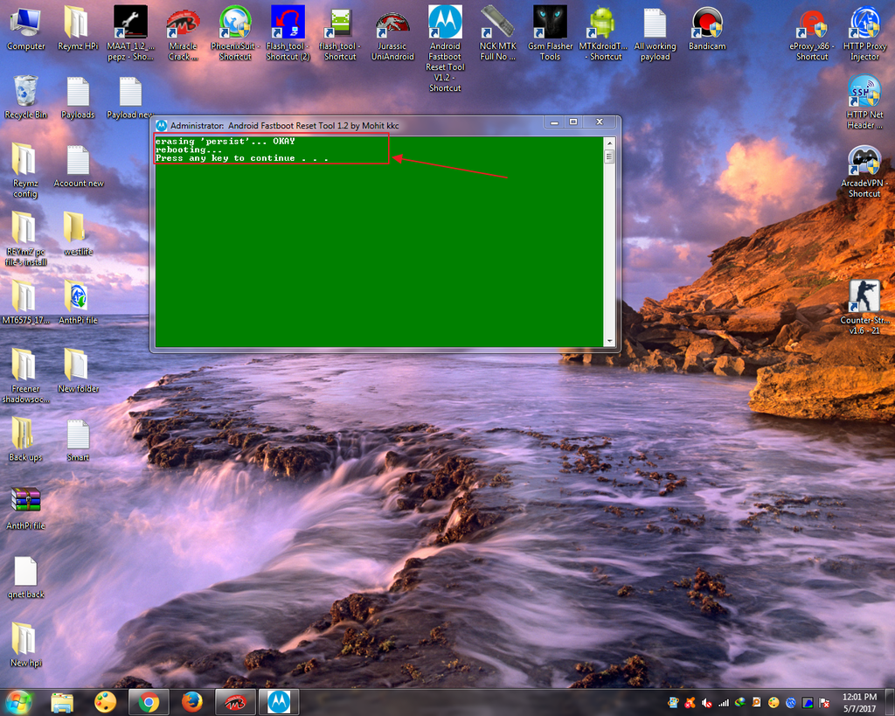Screen dimensions: 895x716
Task: Open the AnthPi file WinRAR archive
Action: click(x=25, y=502)
